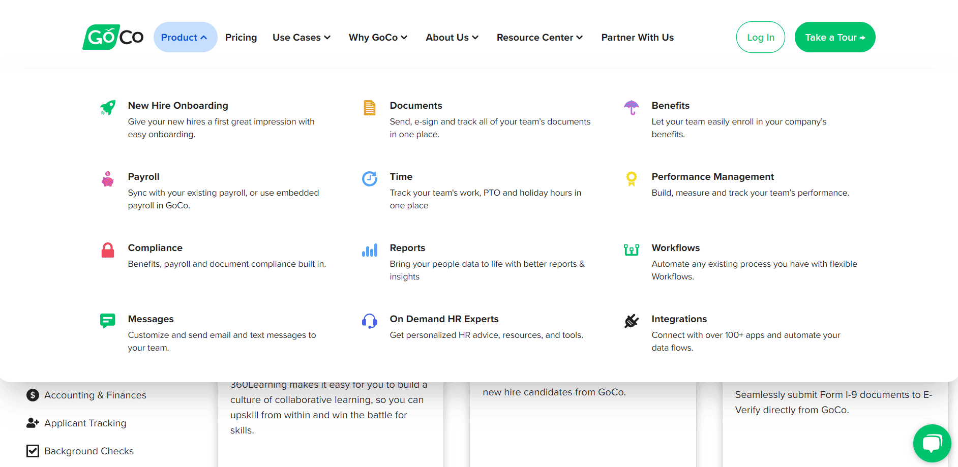The width and height of the screenshot is (958, 467).
Task: Click the Documents file icon
Action: [x=370, y=108]
